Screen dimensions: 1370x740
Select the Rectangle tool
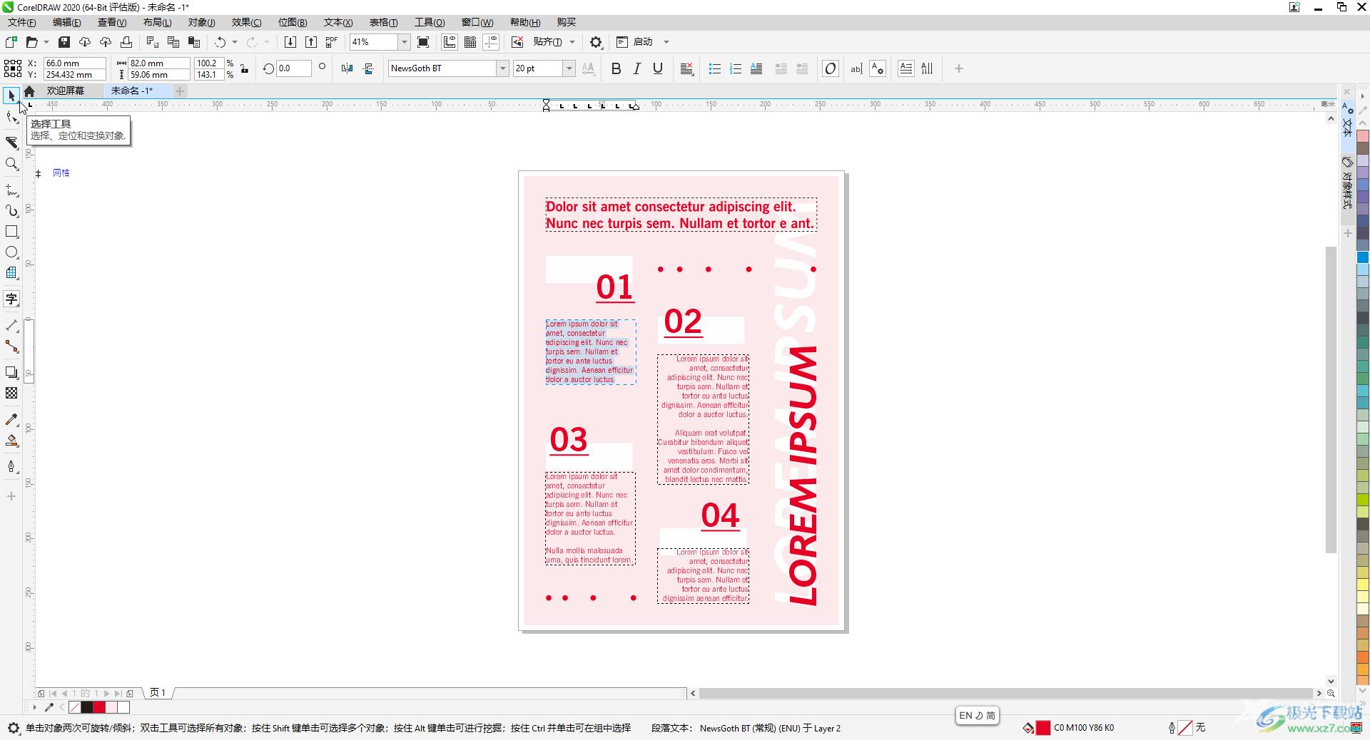11,232
